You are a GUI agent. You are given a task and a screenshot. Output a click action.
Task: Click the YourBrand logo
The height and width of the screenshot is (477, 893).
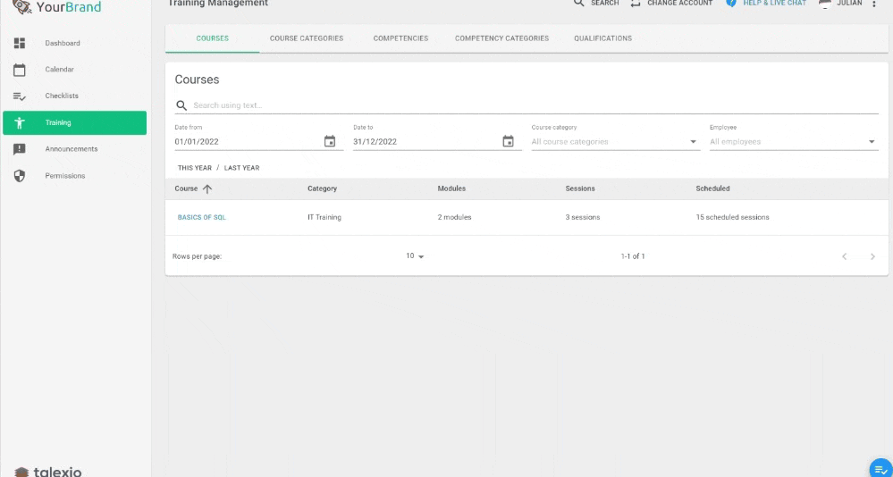(57, 7)
